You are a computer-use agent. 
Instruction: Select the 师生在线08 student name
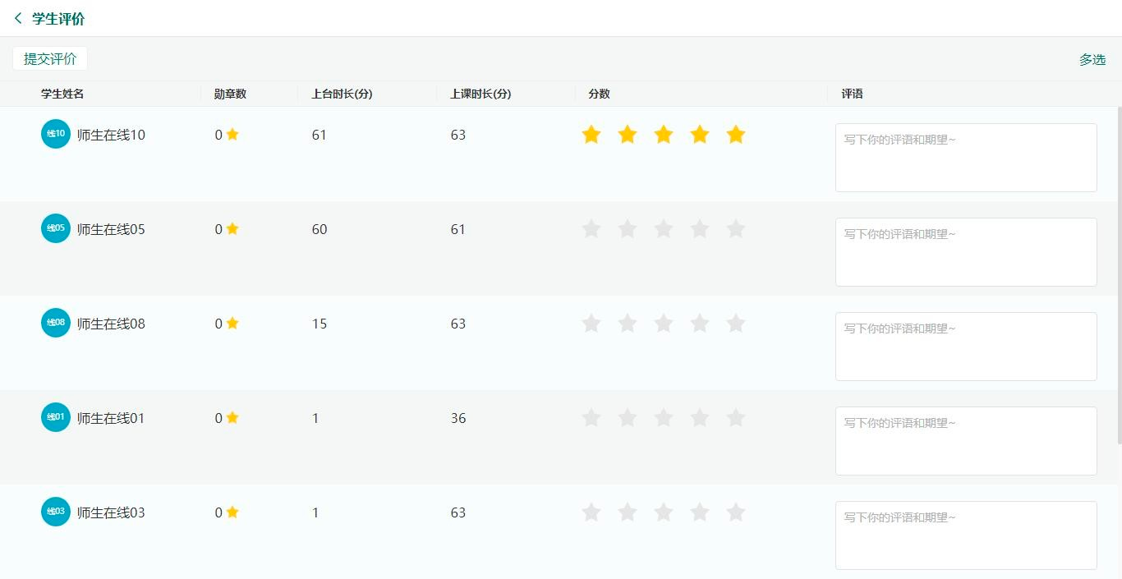pyautogui.click(x=111, y=324)
